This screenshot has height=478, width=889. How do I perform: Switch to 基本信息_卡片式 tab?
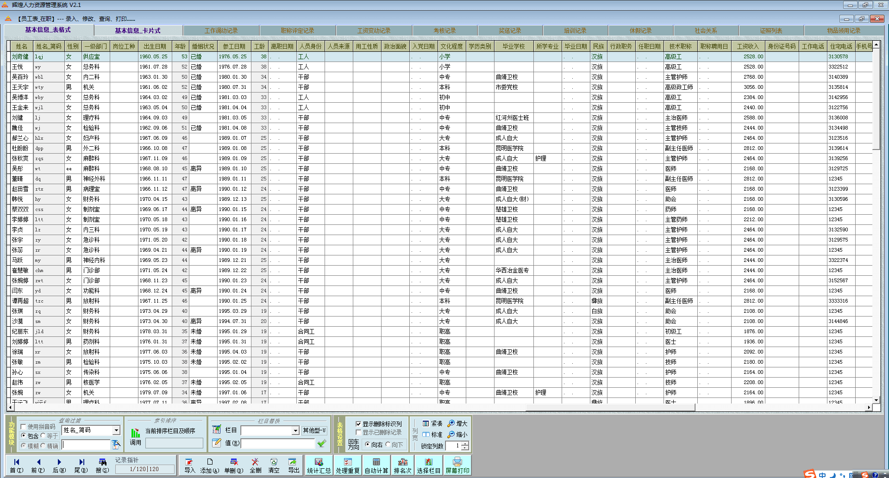pos(138,31)
